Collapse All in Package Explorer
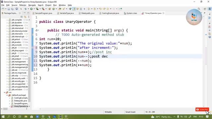Image resolution: width=212 pixels, height=119 pixels. (22, 17)
